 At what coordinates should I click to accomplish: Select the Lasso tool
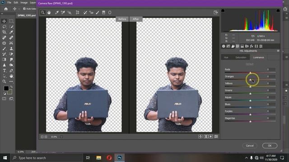tap(4, 27)
